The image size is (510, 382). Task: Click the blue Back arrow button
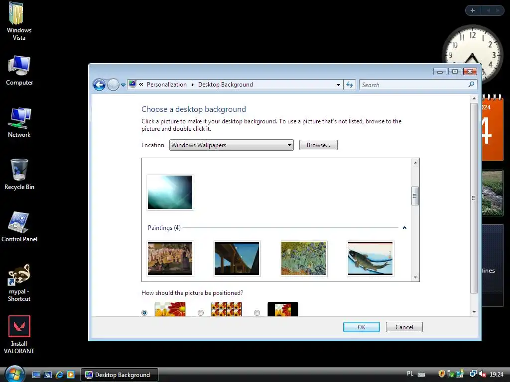(x=99, y=85)
